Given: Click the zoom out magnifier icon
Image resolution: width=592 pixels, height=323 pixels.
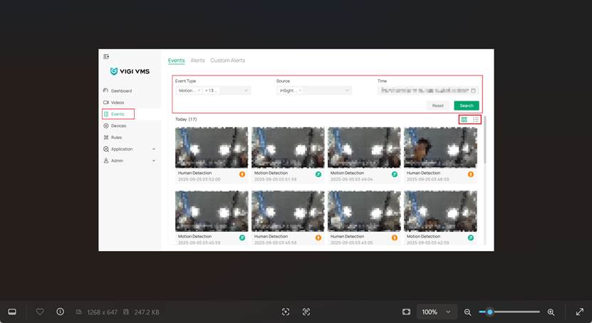Looking at the screenshot, I should coord(468,312).
